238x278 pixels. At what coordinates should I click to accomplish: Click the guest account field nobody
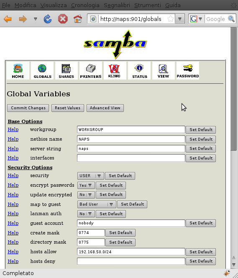pyautogui.click(x=131, y=223)
